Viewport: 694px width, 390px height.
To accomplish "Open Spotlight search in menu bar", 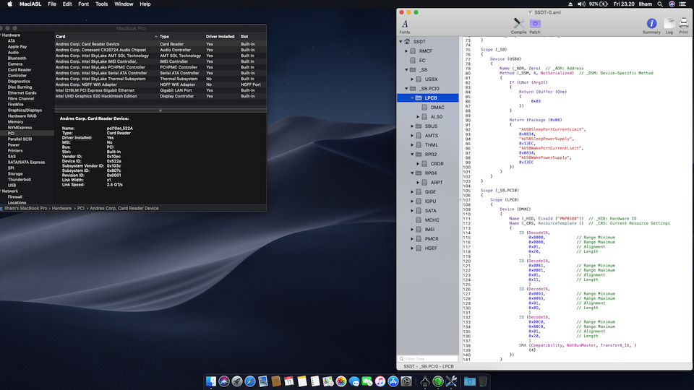I will [660, 4].
